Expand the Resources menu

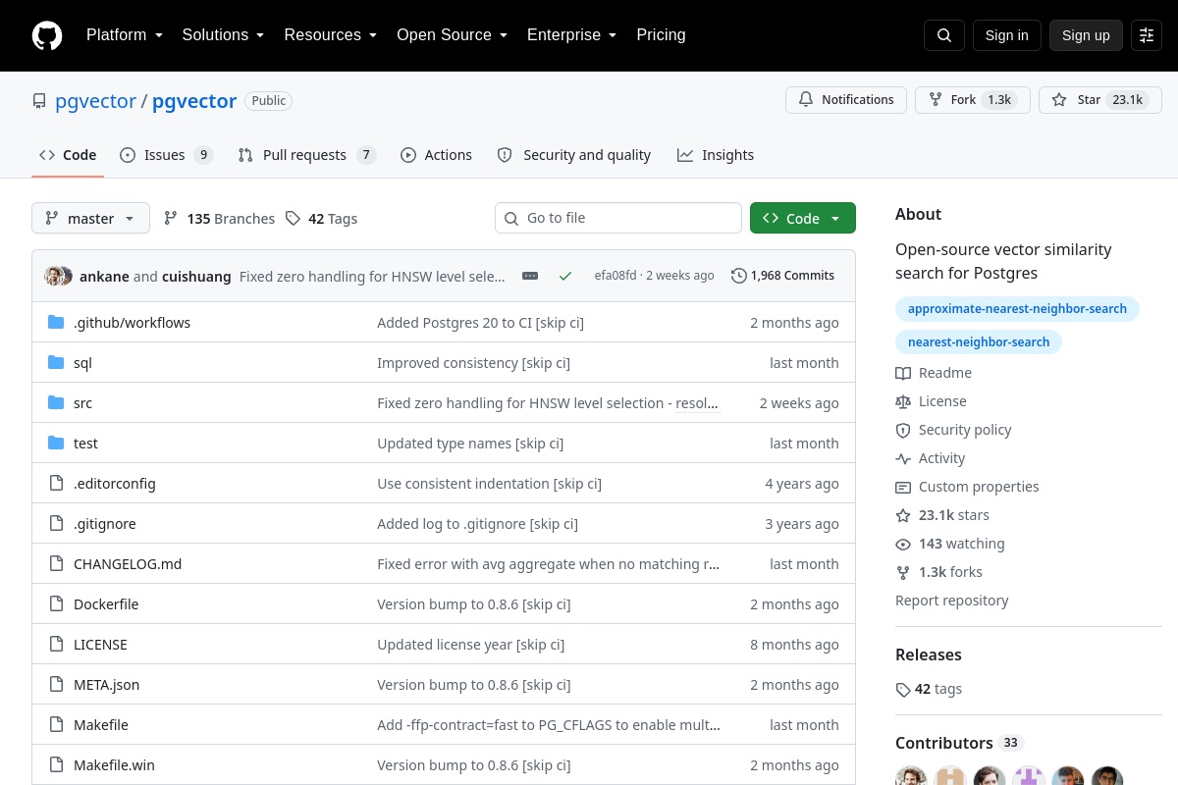tap(331, 35)
